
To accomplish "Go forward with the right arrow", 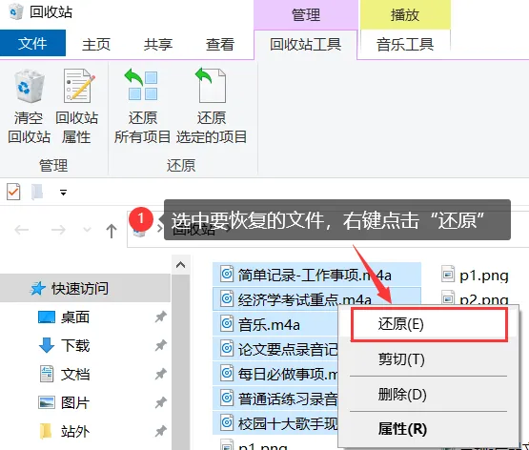I will pyautogui.click(x=58, y=230).
